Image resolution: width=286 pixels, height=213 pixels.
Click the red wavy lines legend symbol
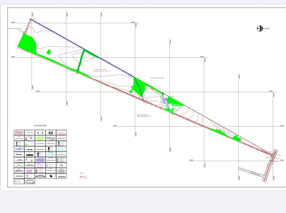click(x=19, y=133)
